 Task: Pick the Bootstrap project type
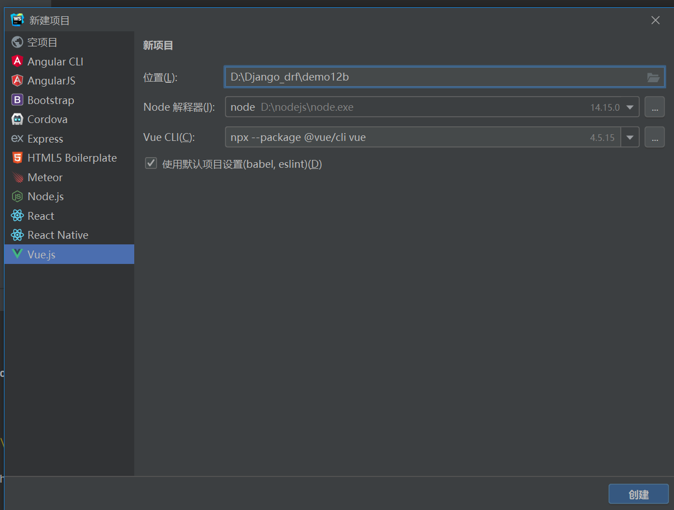[69, 100]
